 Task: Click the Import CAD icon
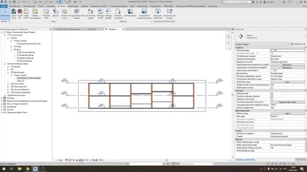pyautogui.click(x=100, y=14)
